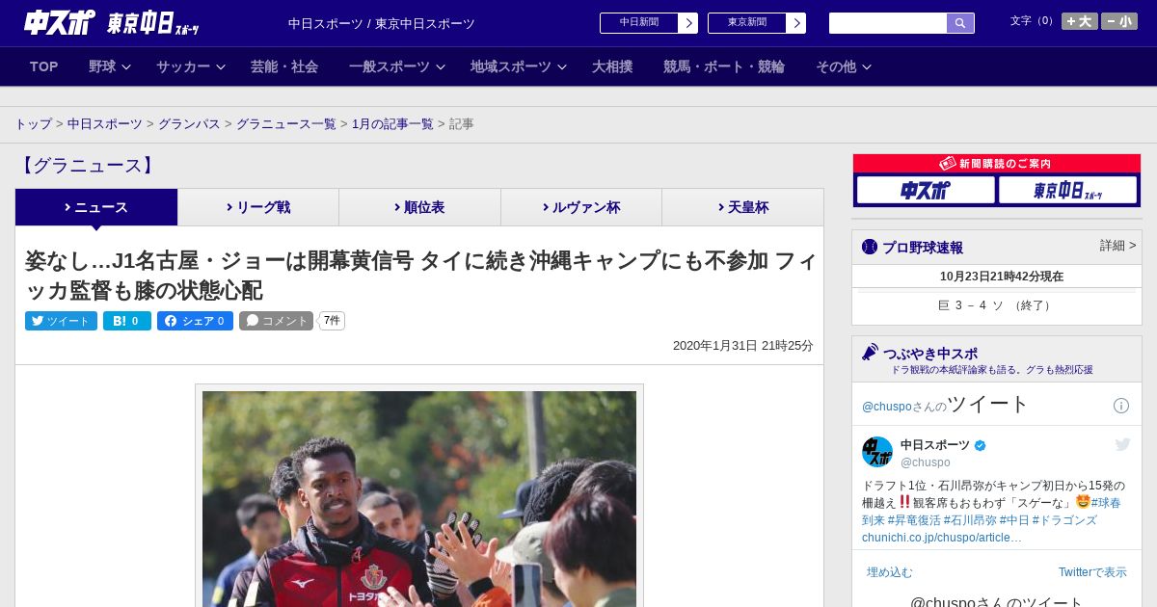Image resolution: width=1157 pixels, height=607 pixels.
Task: Click 中スポ subscription banner button
Action: [926, 190]
